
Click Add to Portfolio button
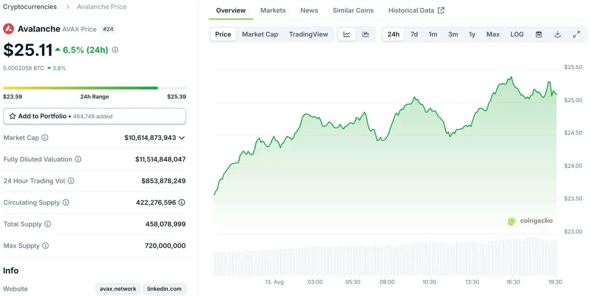(94, 116)
